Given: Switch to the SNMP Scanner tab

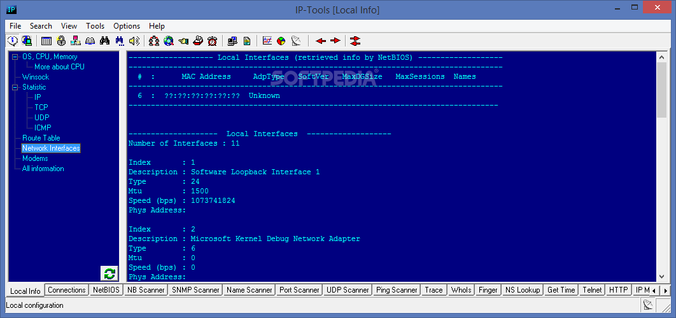Looking at the screenshot, I should click(x=195, y=290).
